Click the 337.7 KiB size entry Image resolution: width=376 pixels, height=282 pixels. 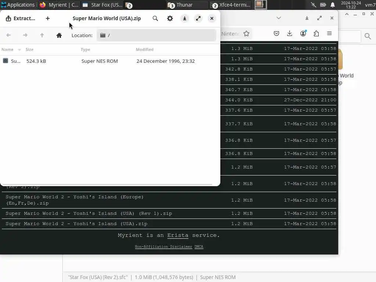[239, 124]
